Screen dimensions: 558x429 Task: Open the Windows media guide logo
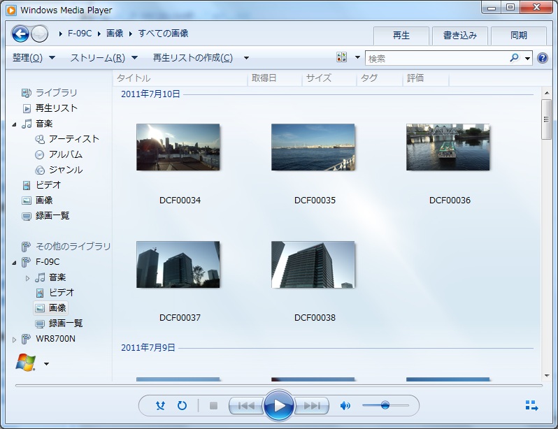(26, 363)
